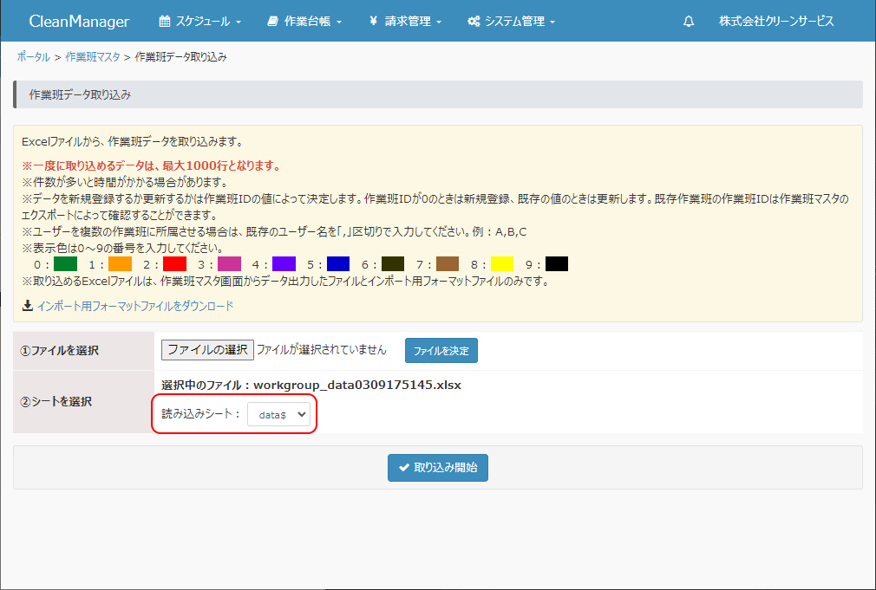The width and height of the screenshot is (876, 590).
Task: Click the ファイルの選択 button
Action: tap(207, 349)
